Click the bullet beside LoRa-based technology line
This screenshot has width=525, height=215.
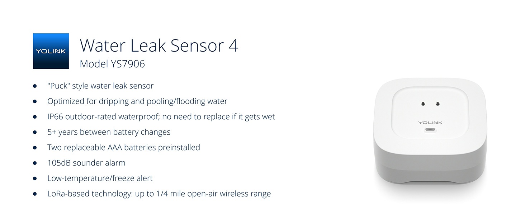tap(35, 194)
